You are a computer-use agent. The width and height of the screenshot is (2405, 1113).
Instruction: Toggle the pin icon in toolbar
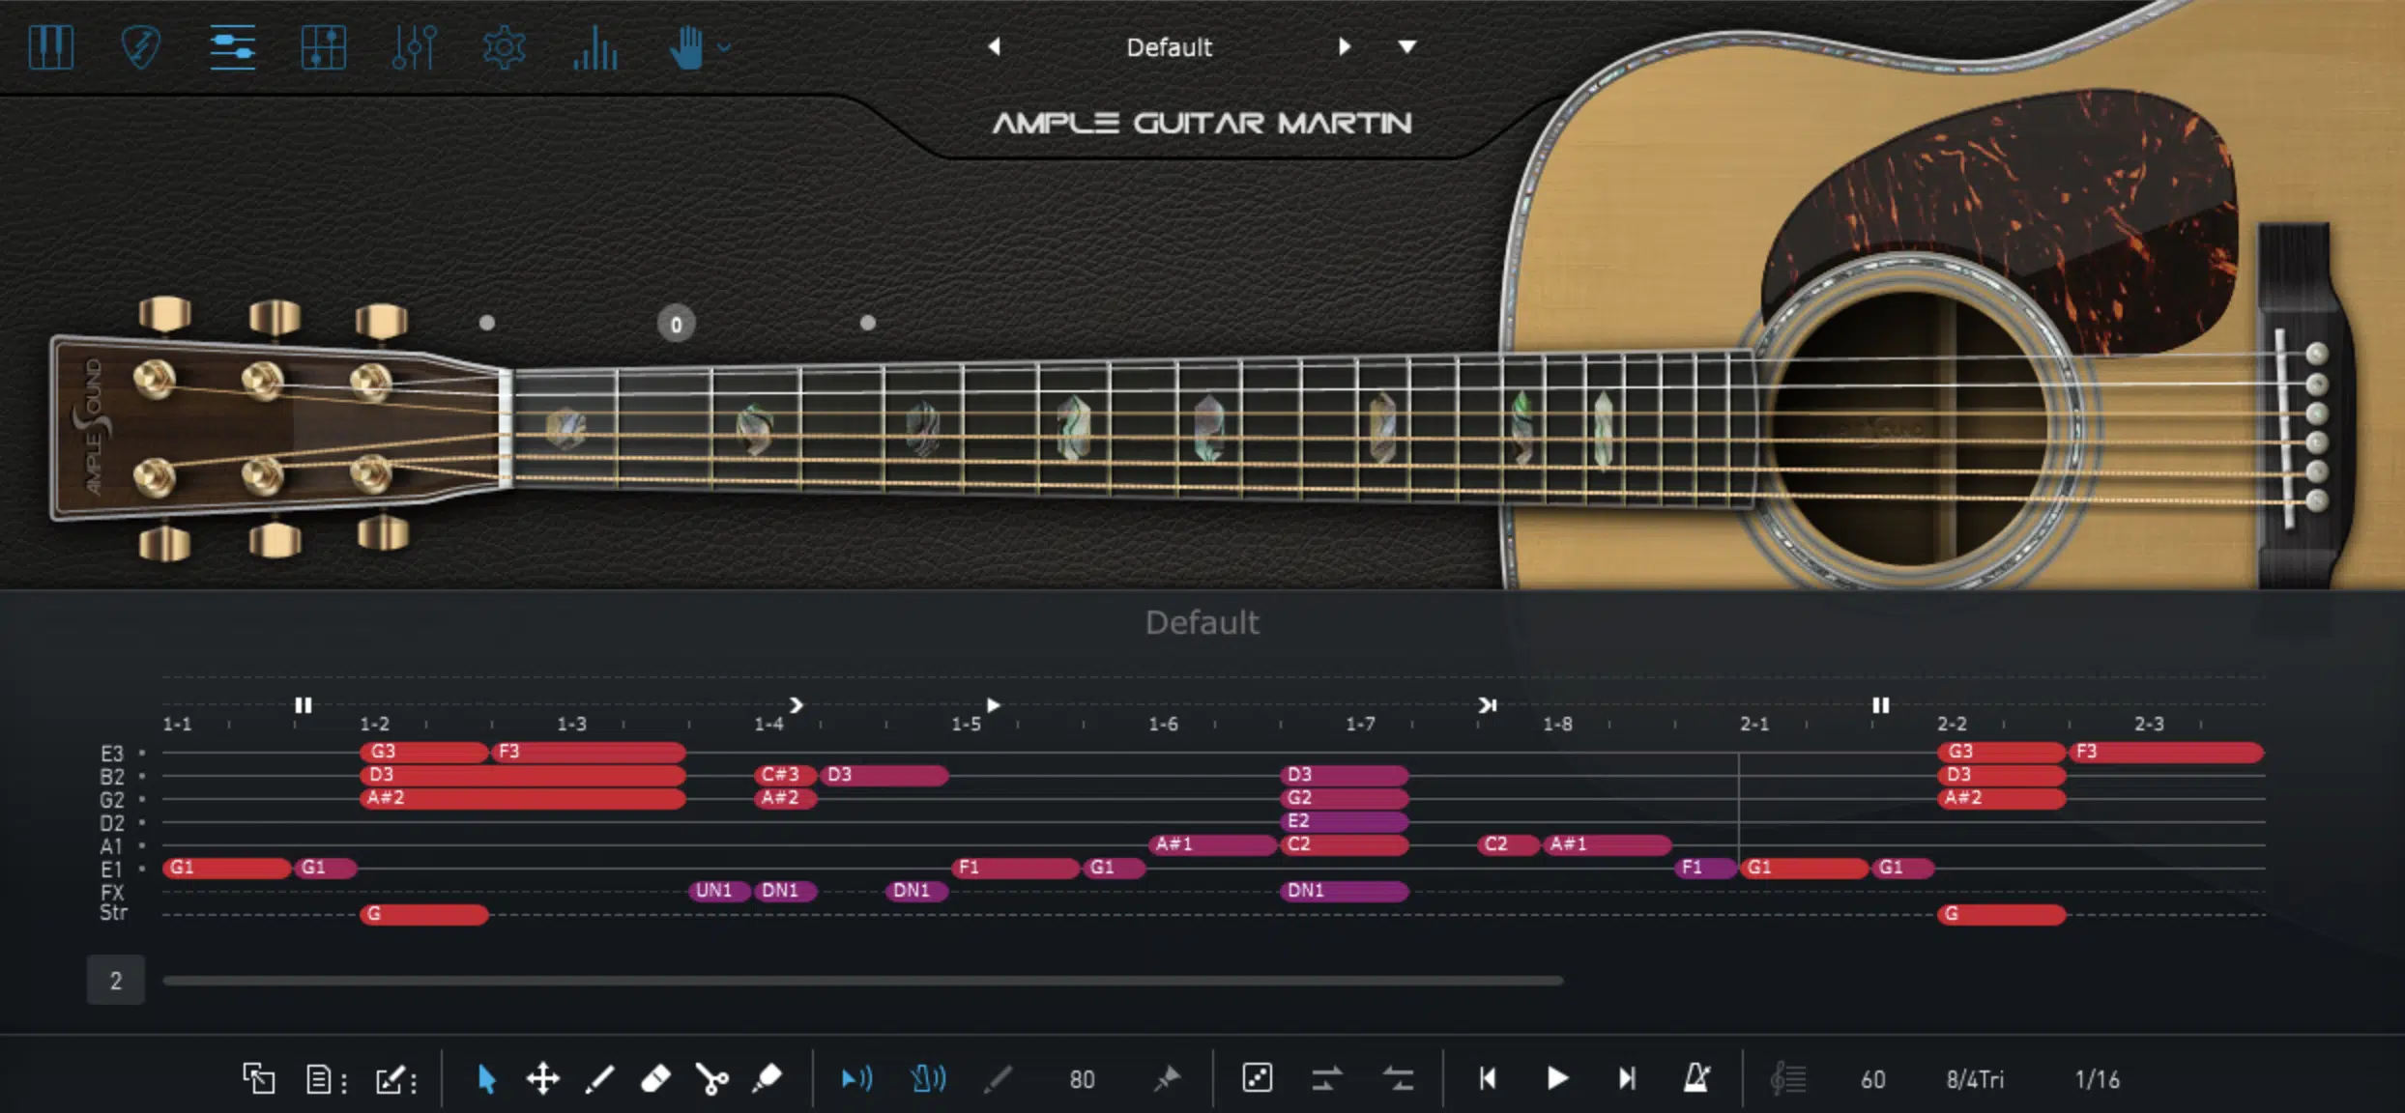point(1167,1078)
